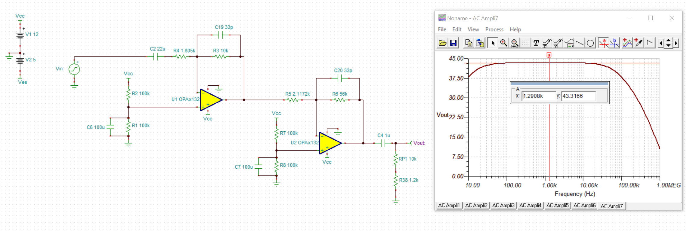The height and width of the screenshot is (232, 687).
Task: Click the V2 5 battery symbol
Action: 20,60
